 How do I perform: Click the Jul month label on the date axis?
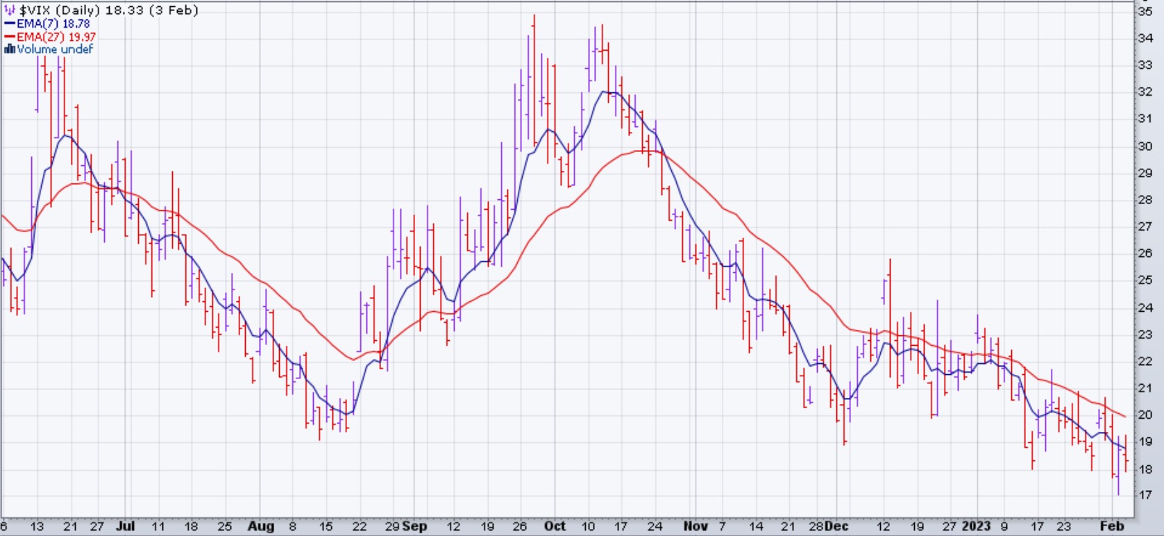[x=126, y=526]
